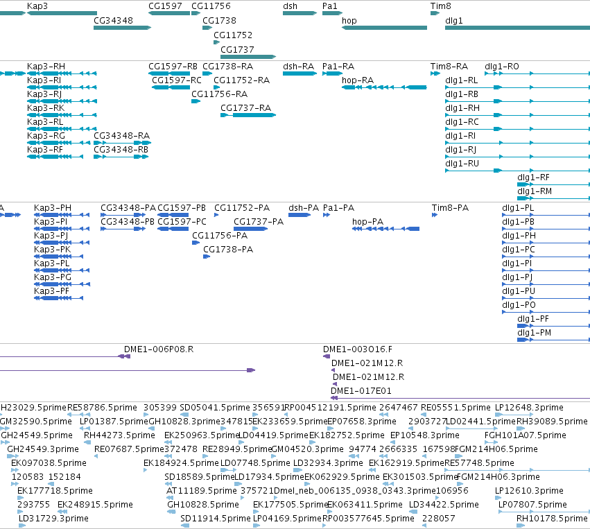Select the CG1737 gene bar
Image resolution: width=590 pixels, height=529 pixels.
pyautogui.click(x=248, y=57)
